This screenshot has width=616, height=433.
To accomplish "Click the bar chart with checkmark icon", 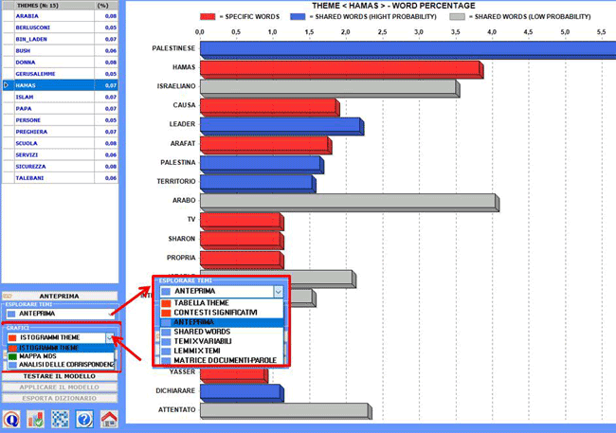I will (x=36, y=419).
